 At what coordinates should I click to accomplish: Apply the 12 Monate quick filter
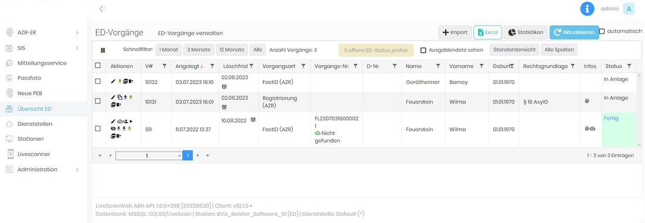coord(232,50)
